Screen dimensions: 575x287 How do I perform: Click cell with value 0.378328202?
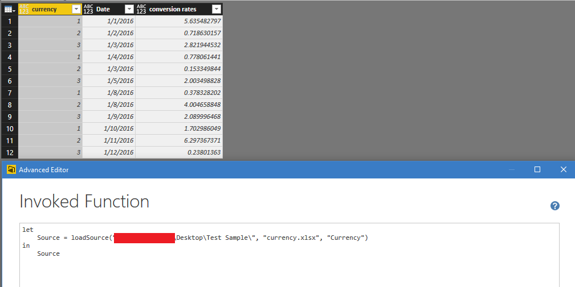pos(179,93)
